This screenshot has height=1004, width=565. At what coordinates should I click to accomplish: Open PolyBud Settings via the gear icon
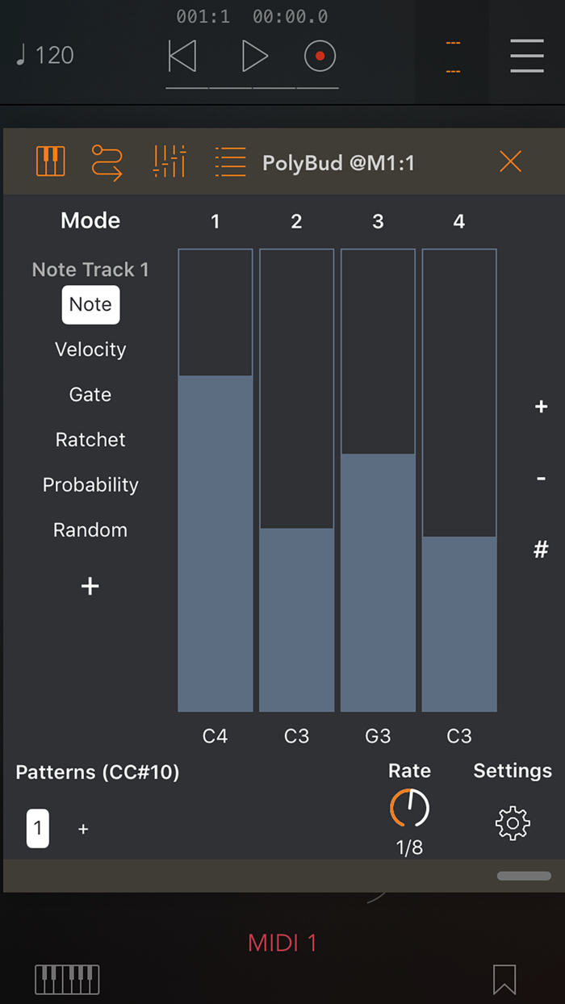coord(512,823)
